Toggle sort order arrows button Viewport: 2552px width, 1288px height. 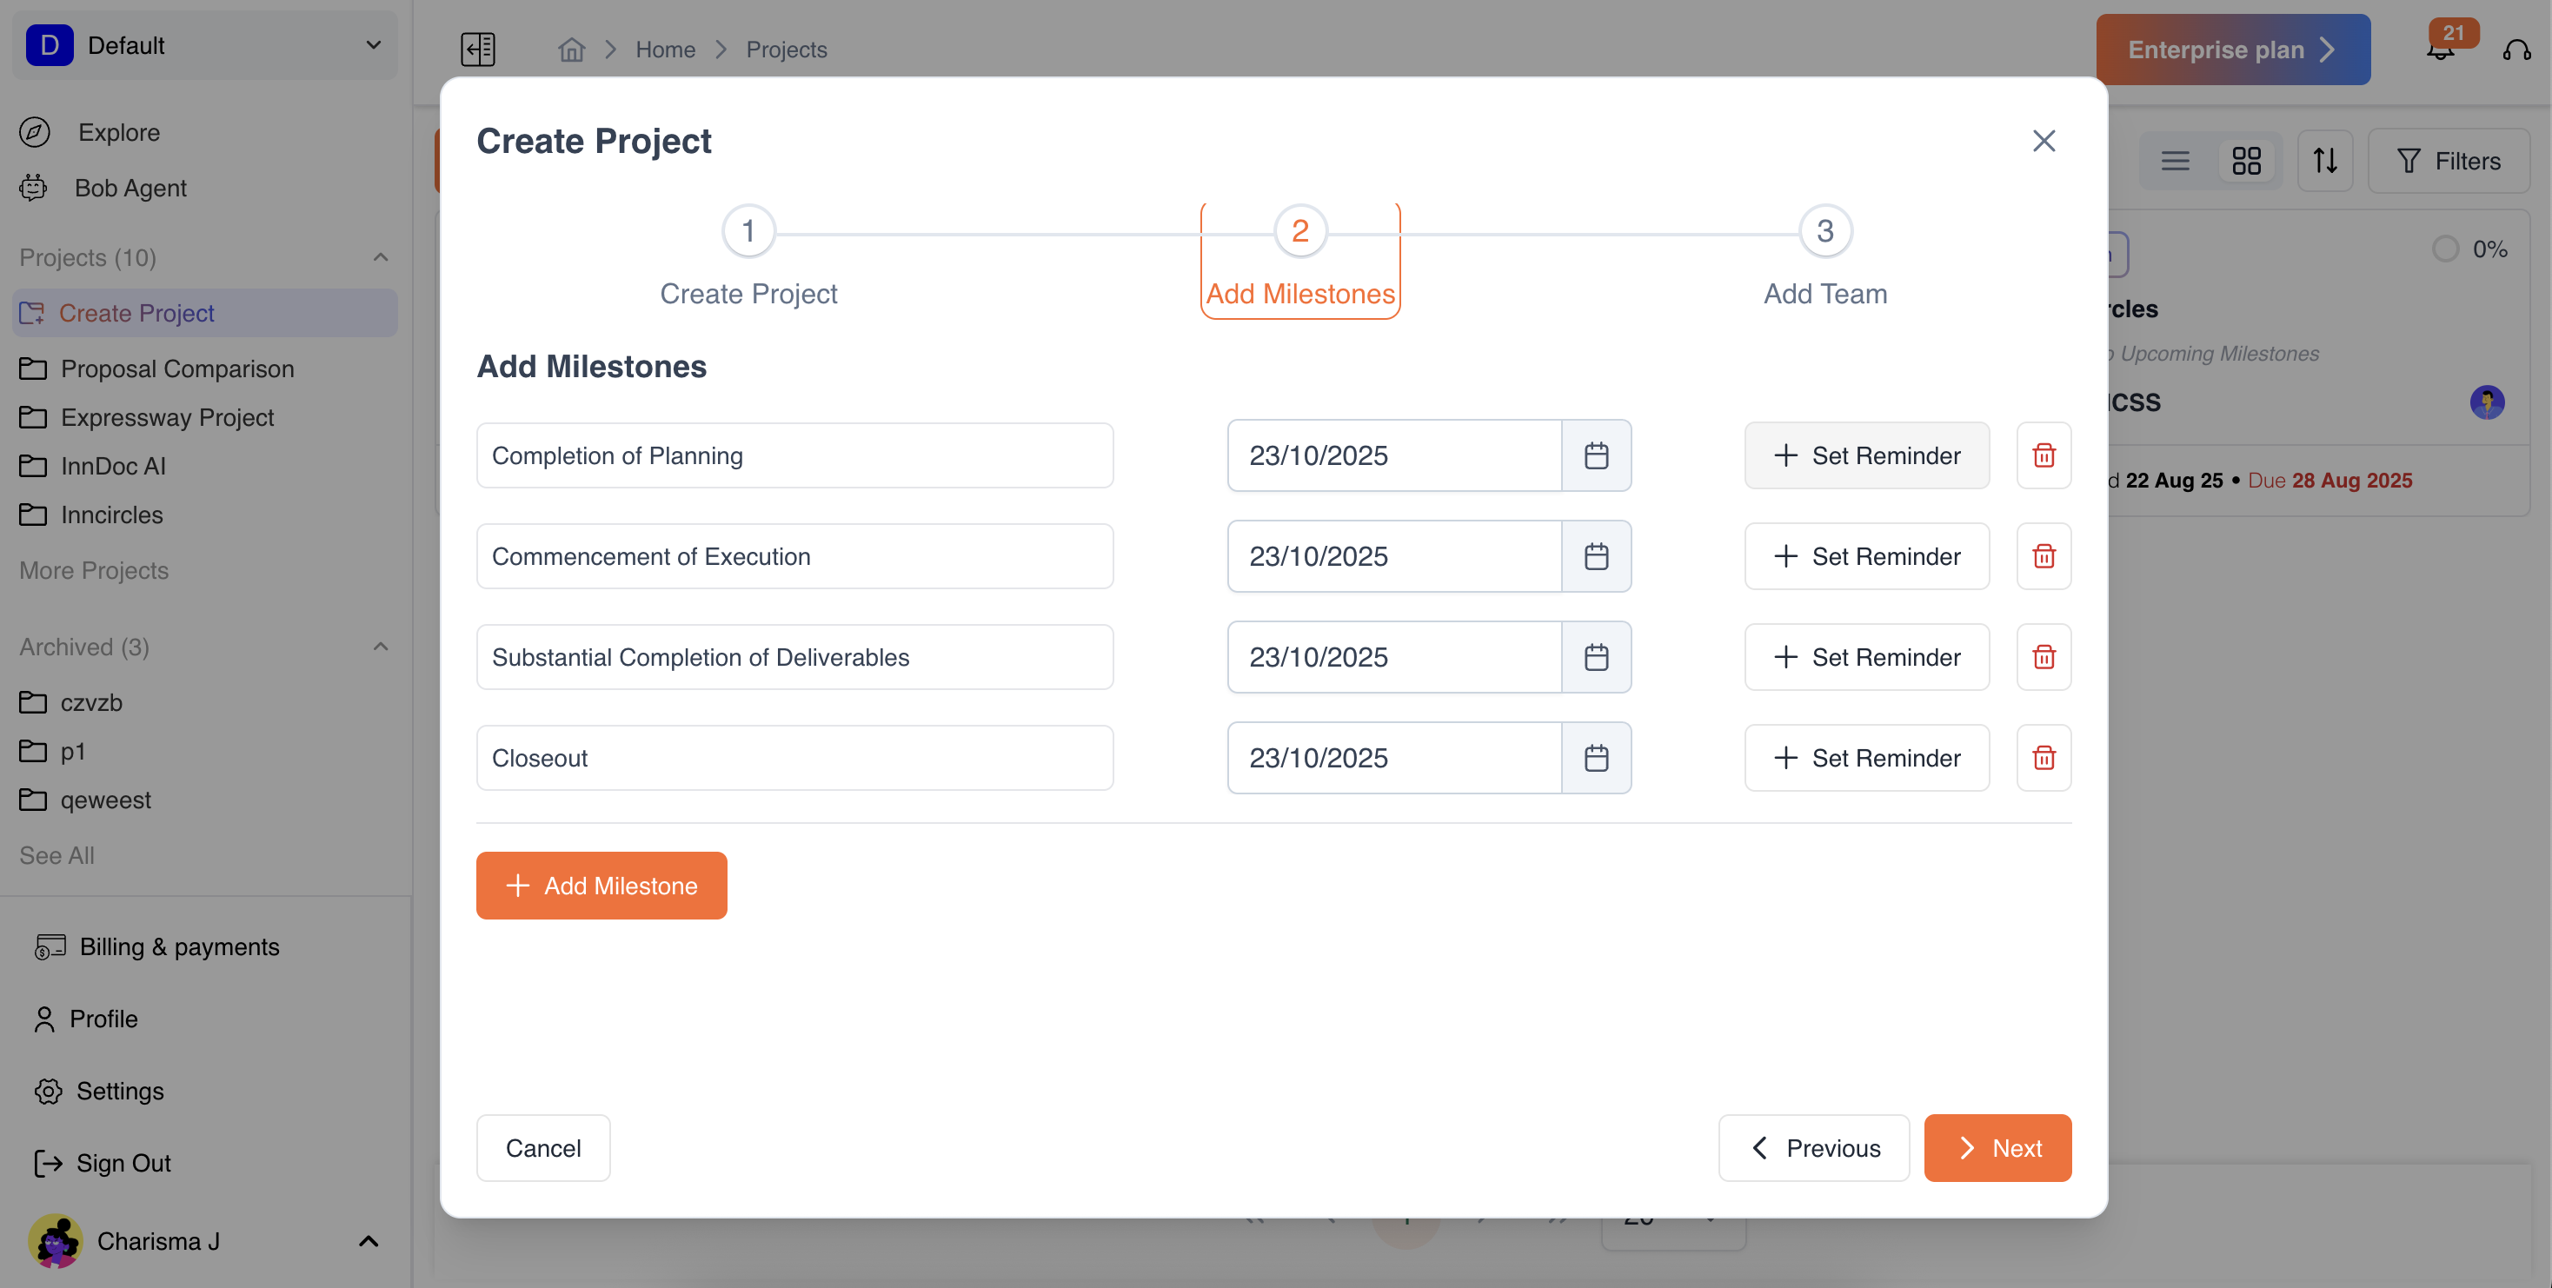click(x=2324, y=161)
